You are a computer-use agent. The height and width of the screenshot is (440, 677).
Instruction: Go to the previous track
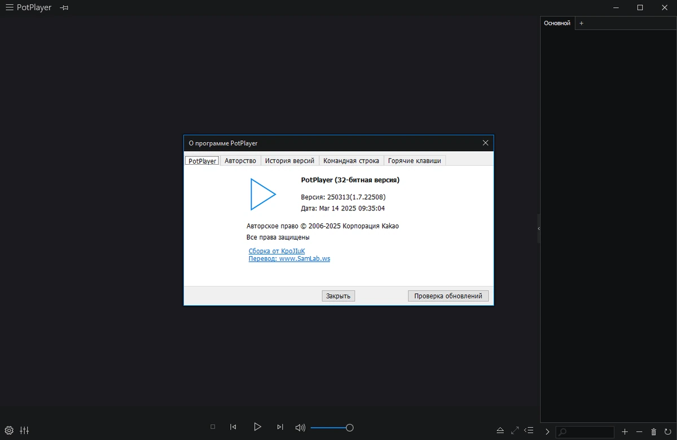tap(233, 427)
